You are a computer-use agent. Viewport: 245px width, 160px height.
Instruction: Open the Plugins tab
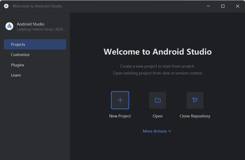tap(35, 65)
